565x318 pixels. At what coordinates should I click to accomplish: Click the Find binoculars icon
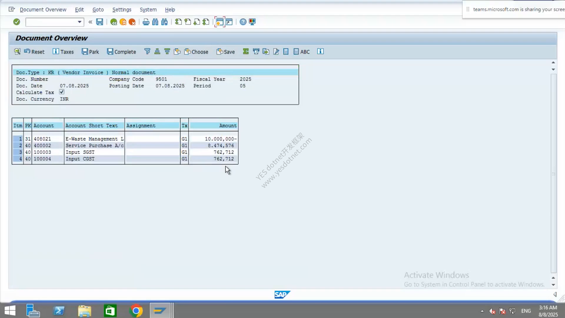[x=155, y=22]
